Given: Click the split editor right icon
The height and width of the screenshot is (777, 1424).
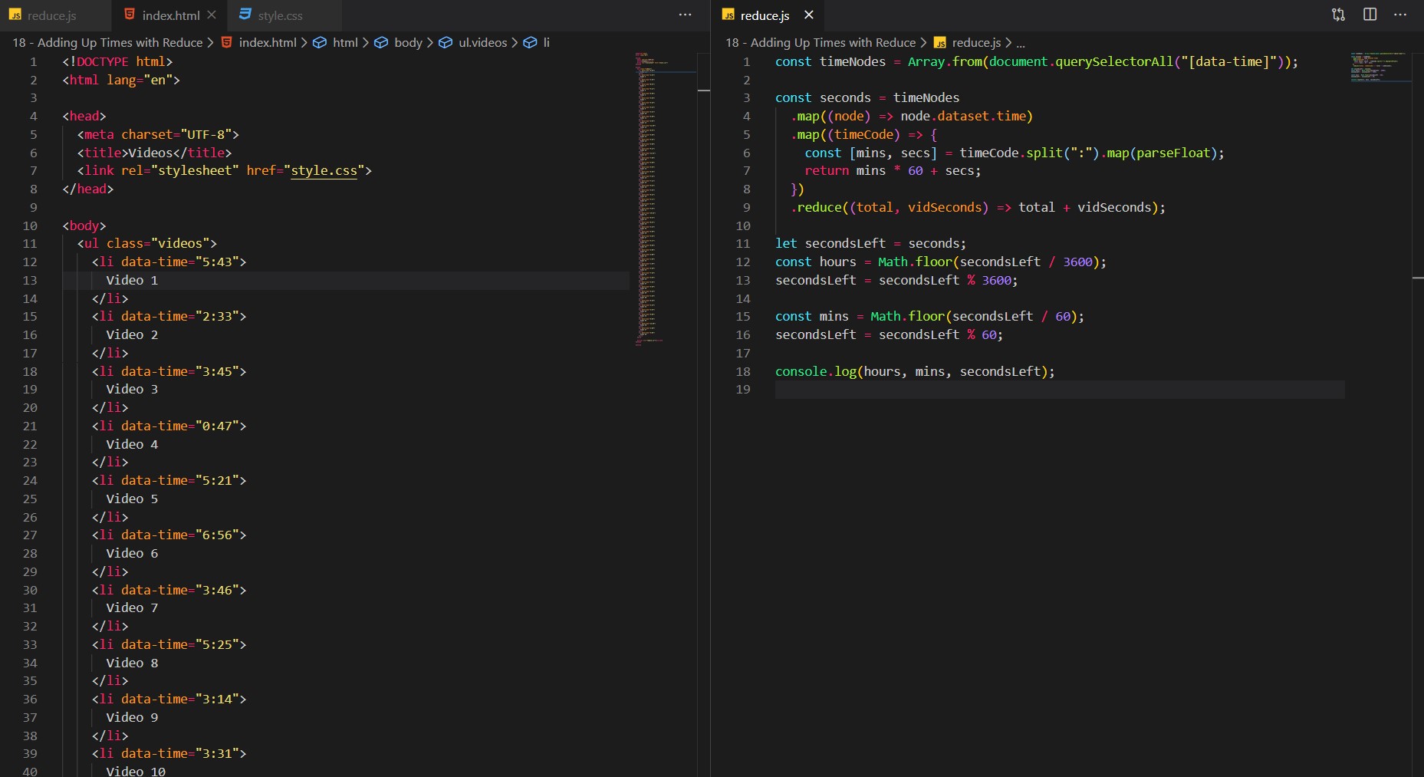Looking at the screenshot, I should tap(1370, 15).
